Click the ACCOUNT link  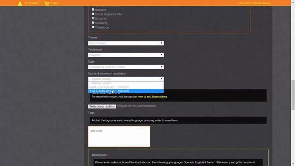pos(32,3)
